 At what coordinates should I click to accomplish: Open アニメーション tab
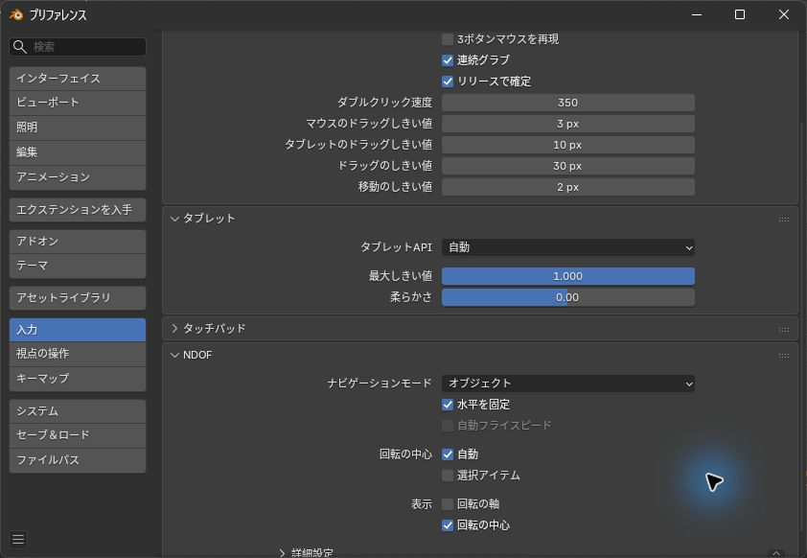coord(78,177)
